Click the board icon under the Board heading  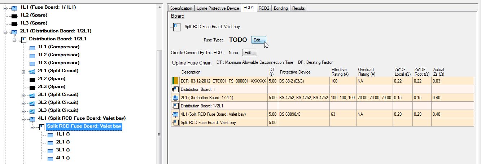pyautogui.click(x=176, y=27)
